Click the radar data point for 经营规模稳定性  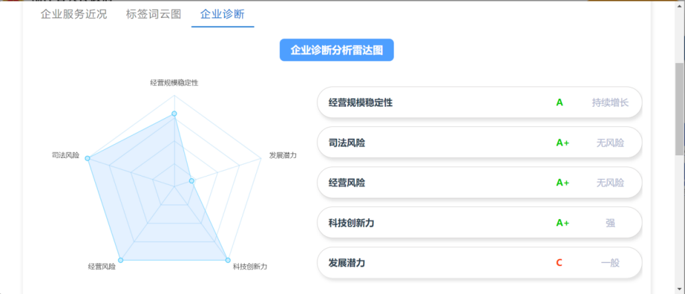point(174,113)
